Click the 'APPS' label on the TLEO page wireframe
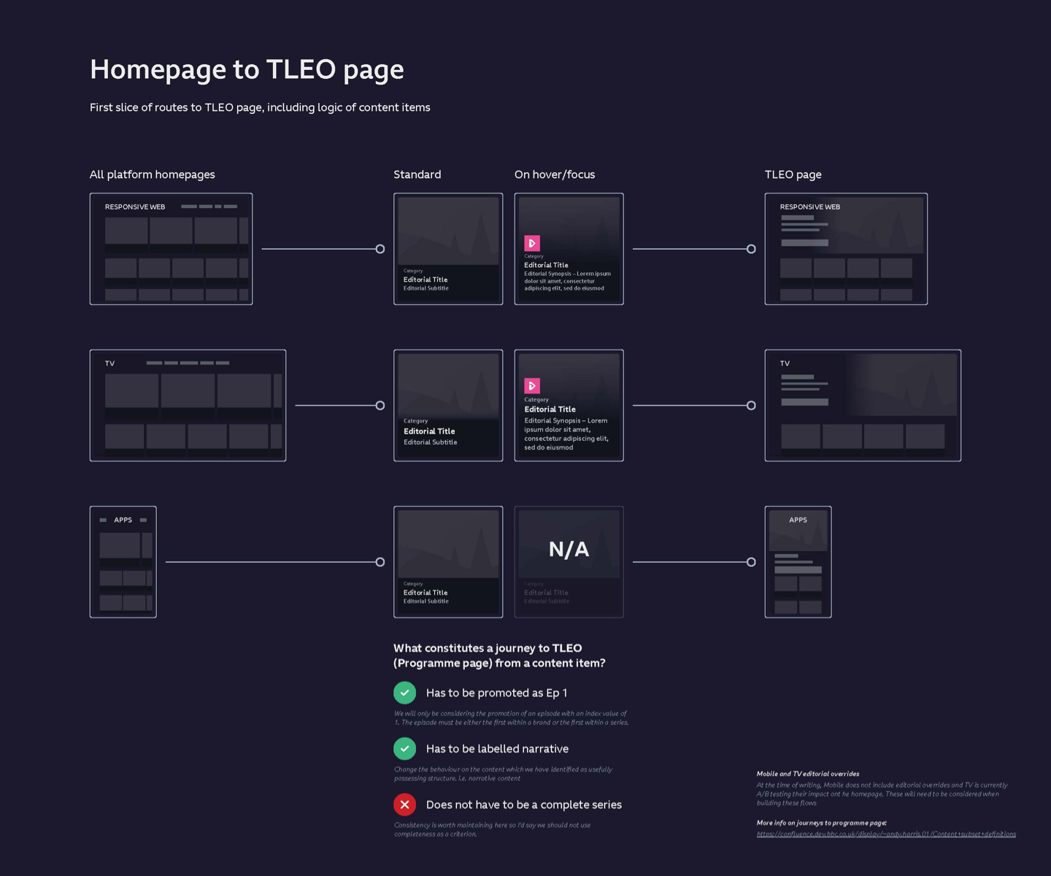The height and width of the screenshot is (876, 1051). (798, 520)
